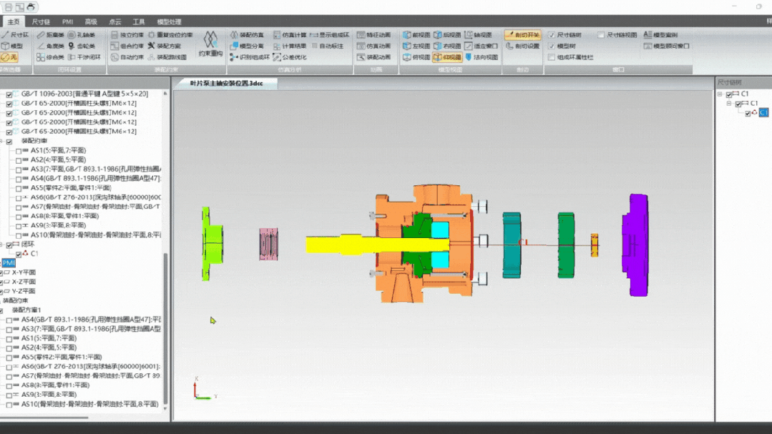Click the highlighted 仰视图 bottom view button
The image size is (772, 434).
[448, 57]
